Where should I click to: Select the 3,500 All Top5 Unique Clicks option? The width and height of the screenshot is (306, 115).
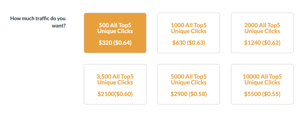pyautogui.click(x=115, y=84)
